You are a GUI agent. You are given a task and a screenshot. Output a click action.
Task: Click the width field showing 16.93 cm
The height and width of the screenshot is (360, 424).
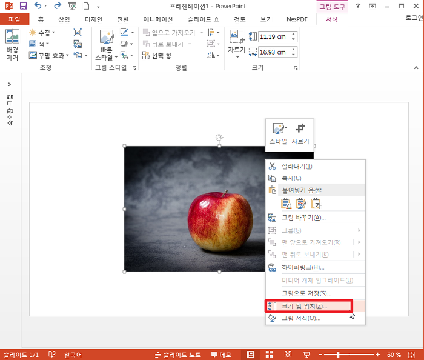click(274, 52)
